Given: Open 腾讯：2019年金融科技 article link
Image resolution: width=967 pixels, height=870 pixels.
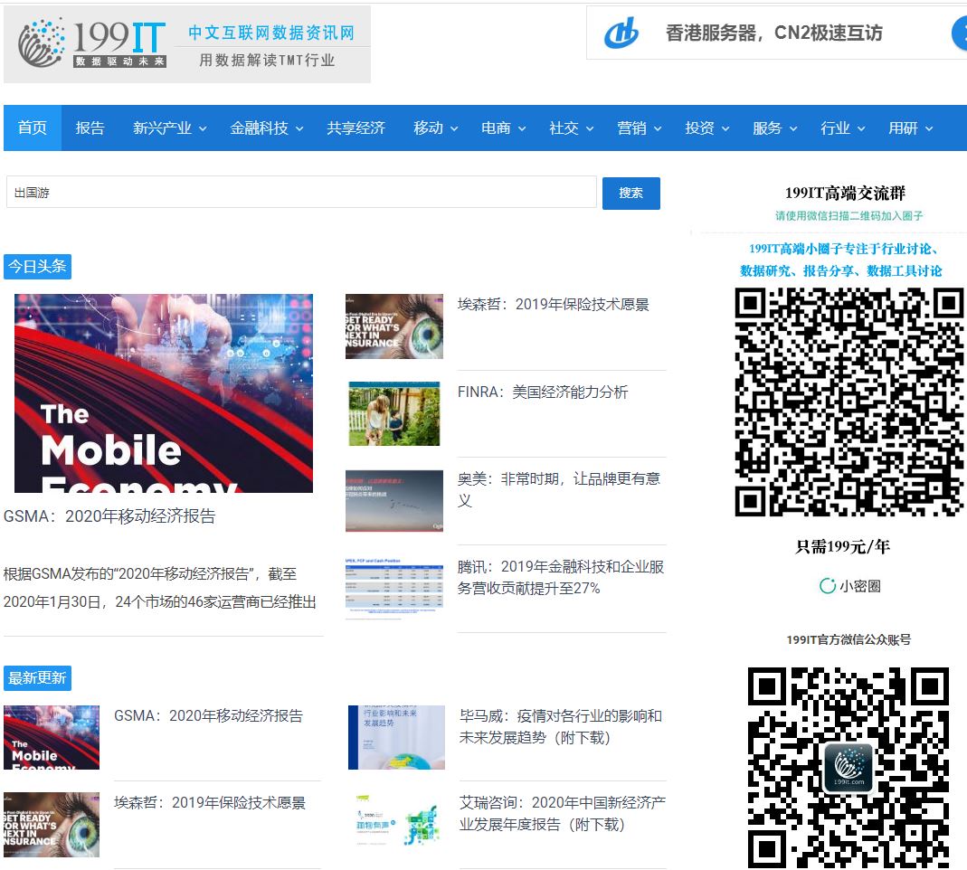Looking at the screenshot, I should 561,577.
